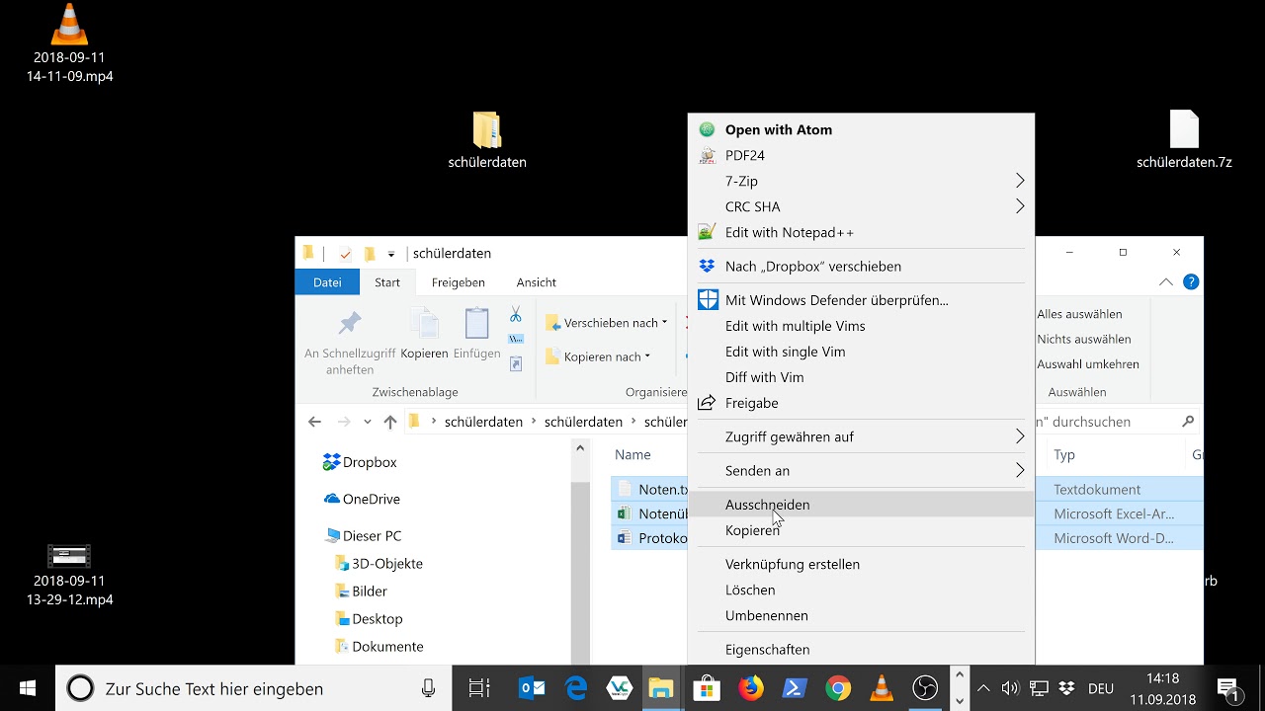
Task: Open VLC from the taskbar
Action: pyautogui.click(x=882, y=688)
